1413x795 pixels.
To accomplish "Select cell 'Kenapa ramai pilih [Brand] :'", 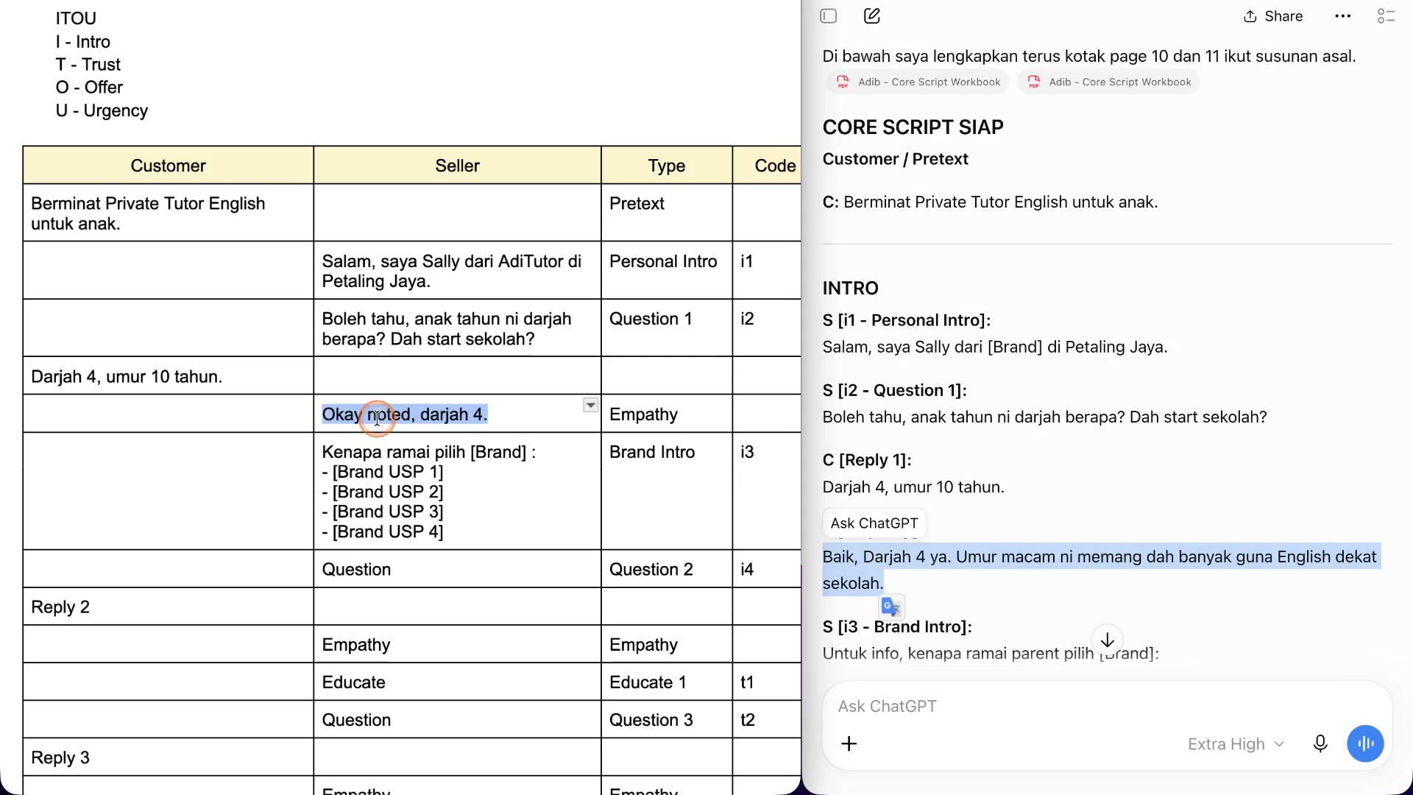I will (x=457, y=491).
